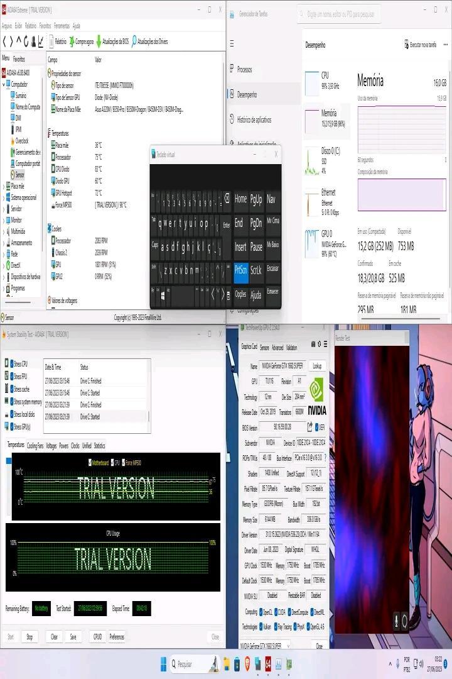Click AIDA64 up-level arrow icon
Viewport: 452px width, 679px height.
pyautogui.click(x=19, y=41)
